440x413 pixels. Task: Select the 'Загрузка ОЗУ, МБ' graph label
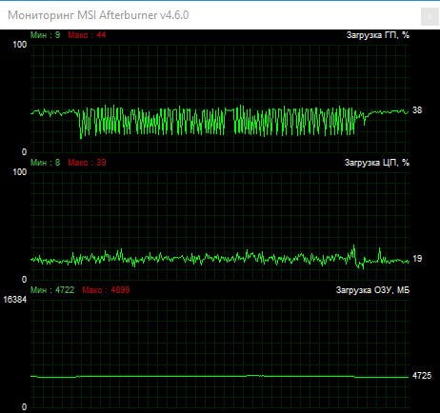pos(372,290)
